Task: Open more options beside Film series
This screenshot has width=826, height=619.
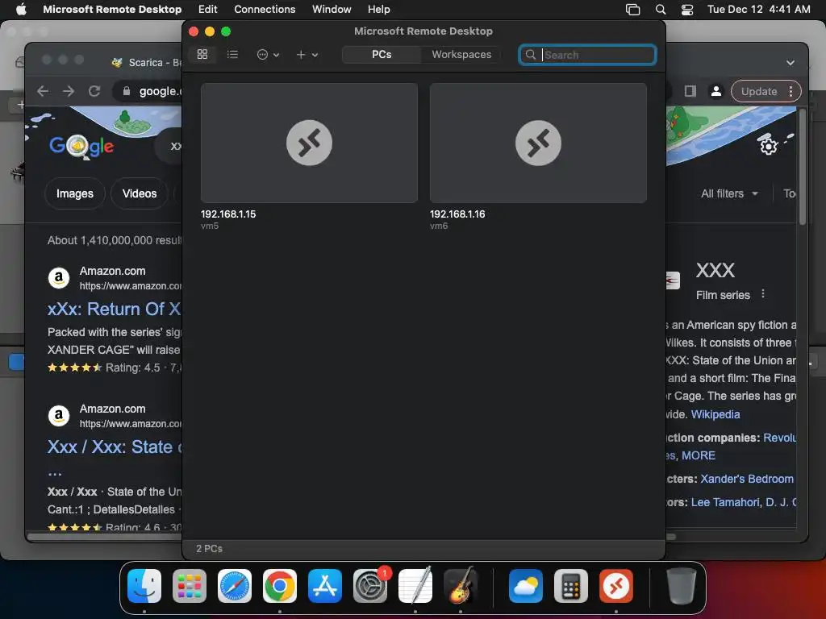Action: (x=763, y=294)
